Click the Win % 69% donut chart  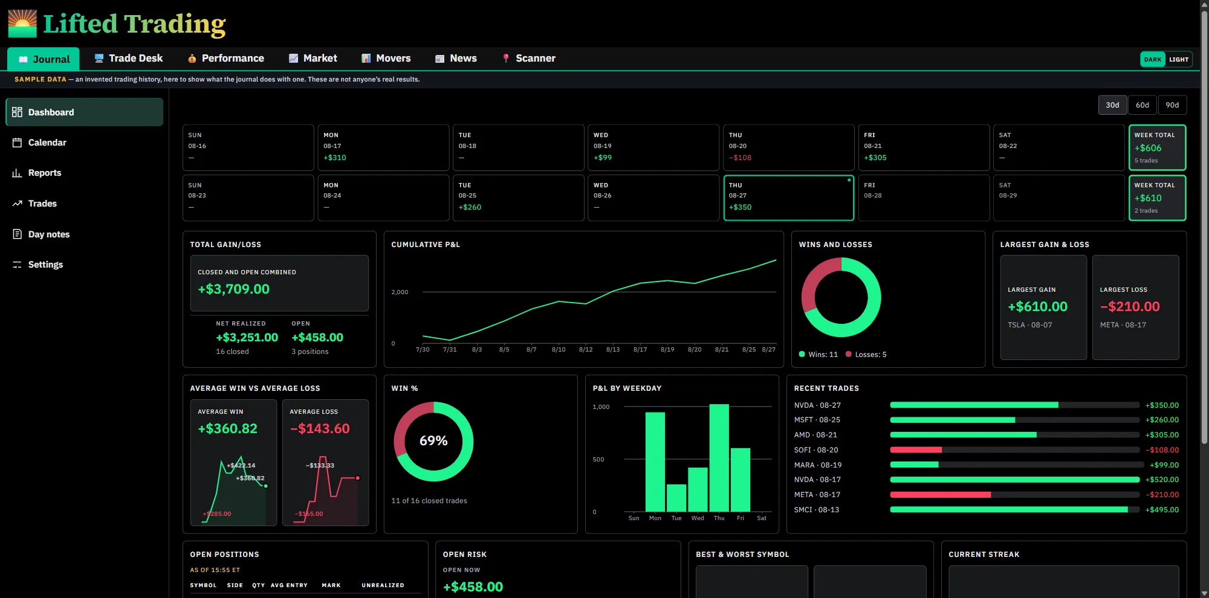point(433,442)
